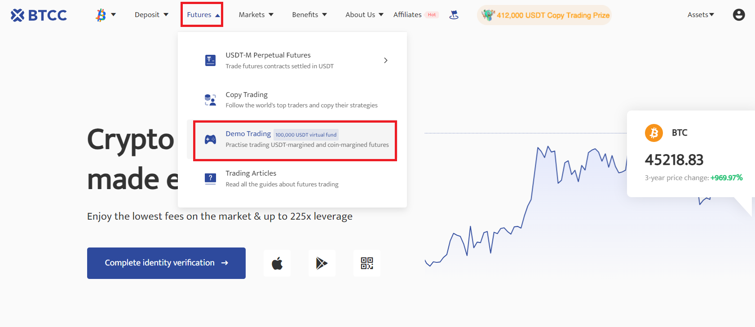Expand the Markets menu
The height and width of the screenshot is (327, 755).
click(256, 15)
